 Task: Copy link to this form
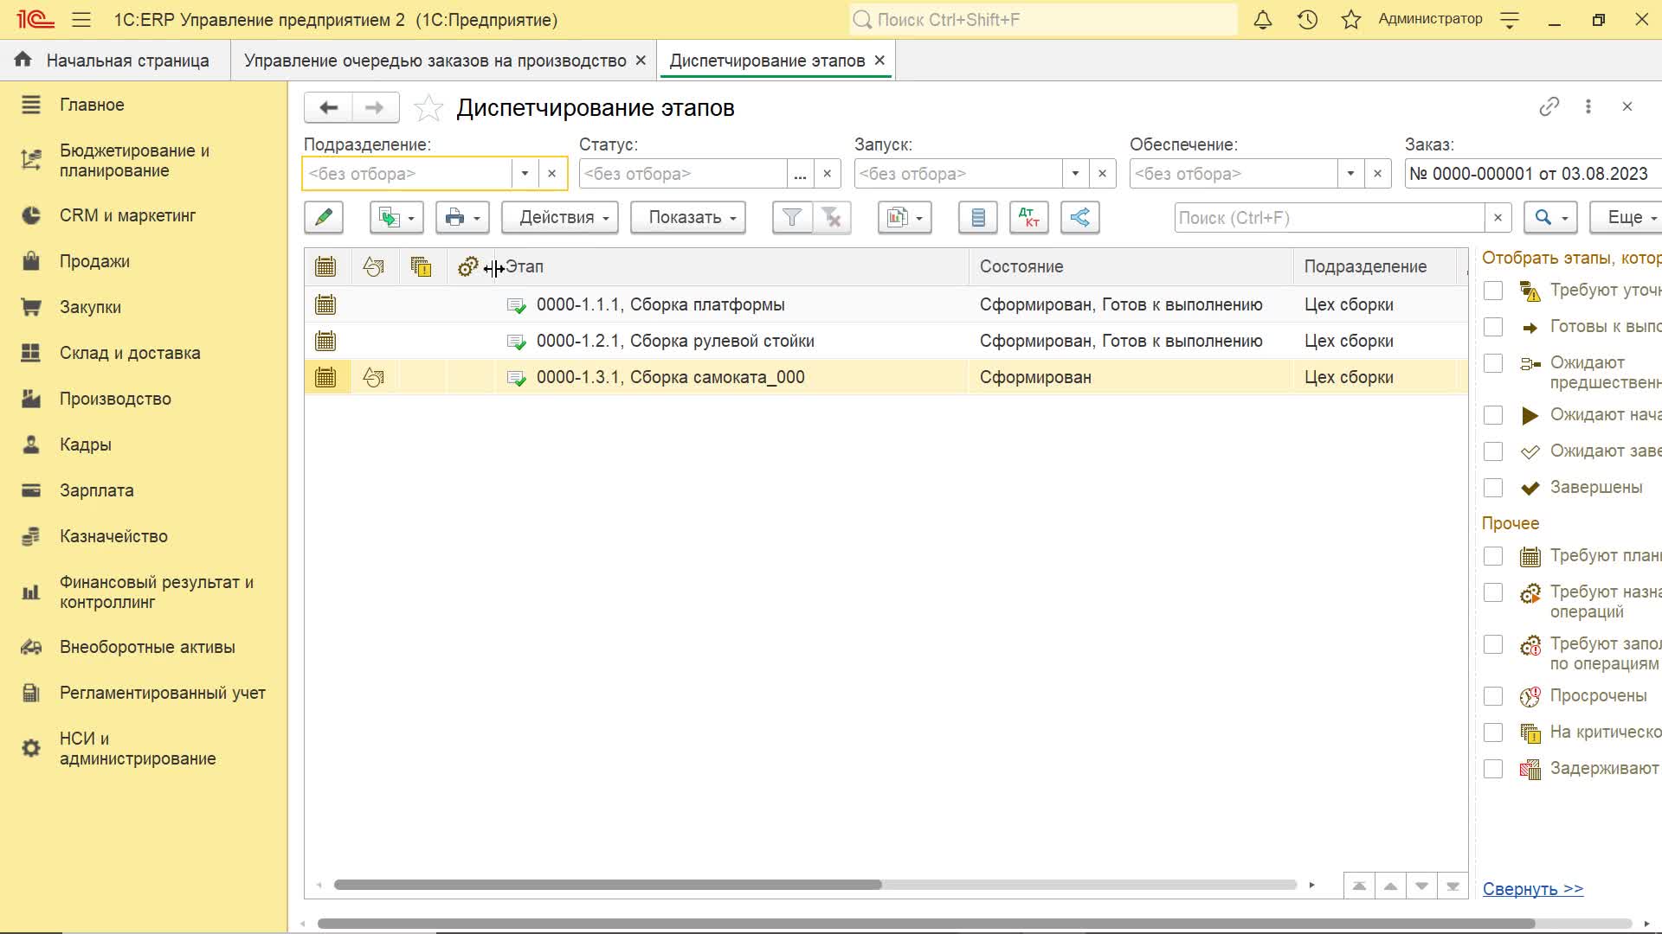[x=1549, y=106]
